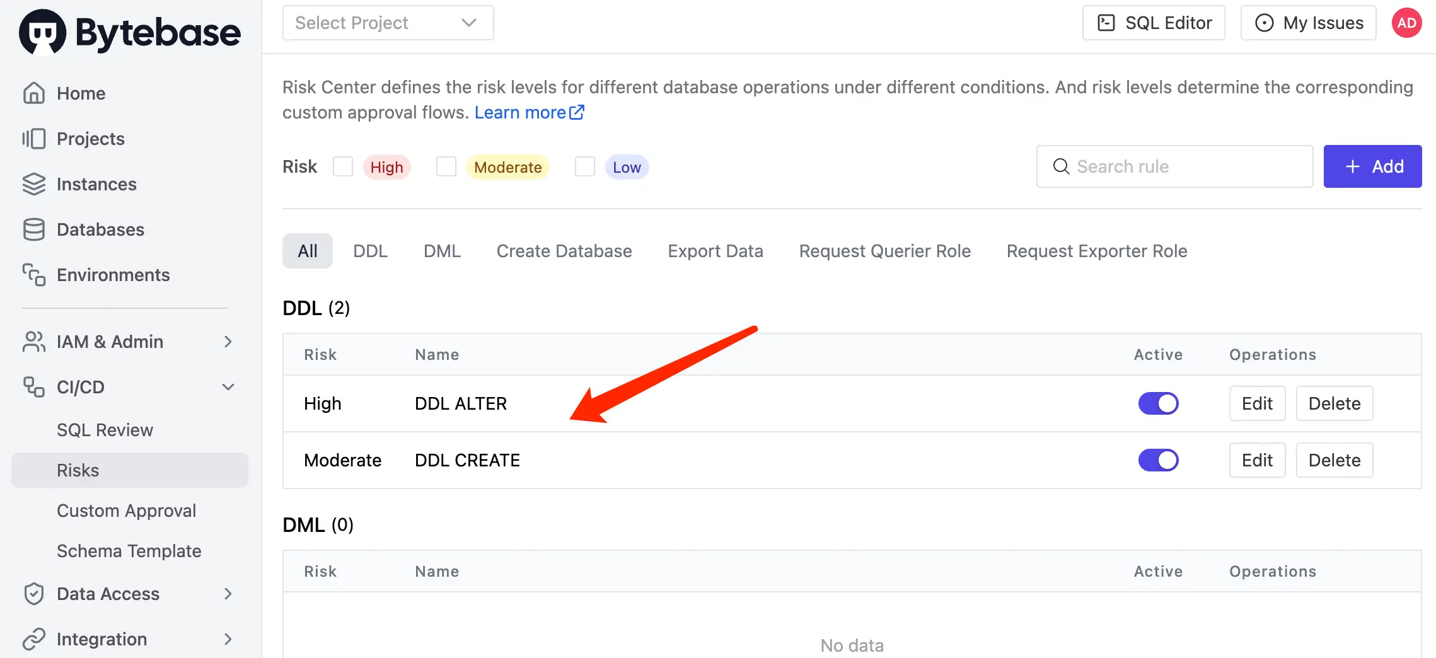Click the Databases cylinder icon

point(34,229)
